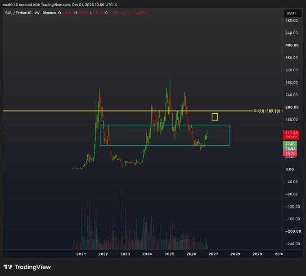Click the 320.00 price axis label
The image size is (306, 276).
pos(291,70)
